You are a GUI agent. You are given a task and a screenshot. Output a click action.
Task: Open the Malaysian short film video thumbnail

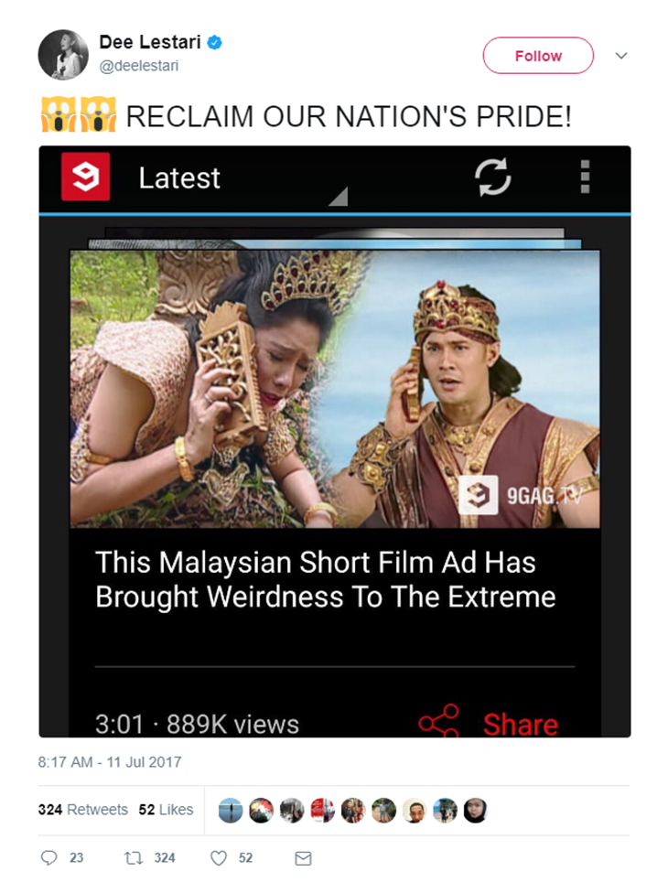[x=335, y=389]
